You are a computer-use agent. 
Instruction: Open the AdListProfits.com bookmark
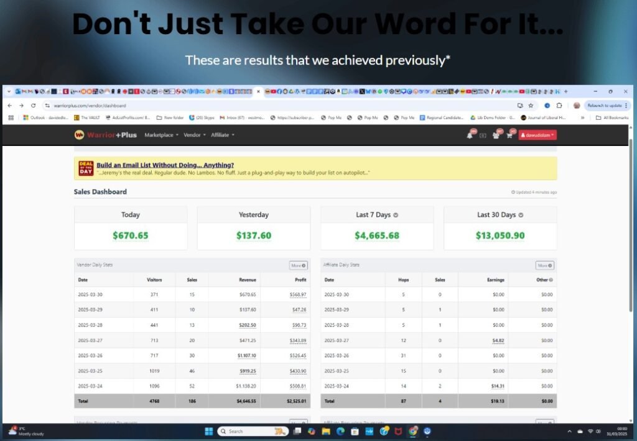pos(128,117)
